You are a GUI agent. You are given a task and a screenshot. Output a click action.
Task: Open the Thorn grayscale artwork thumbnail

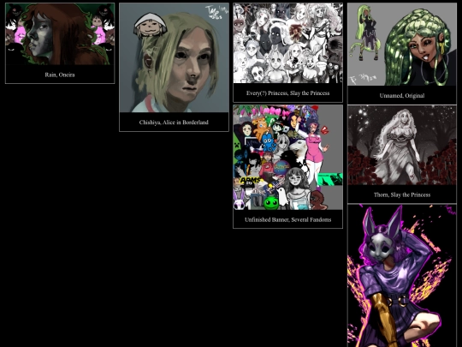[402, 146]
